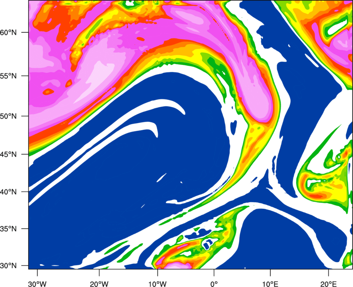The image size is (353, 287).
Task: Click the 60°N latitude label
Action: 8,32
